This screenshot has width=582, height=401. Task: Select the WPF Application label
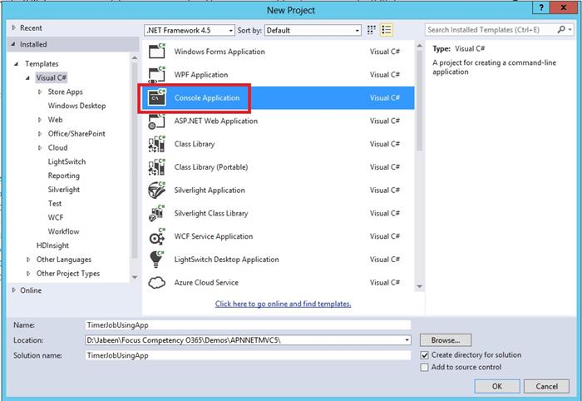click(x=201, y=75)
